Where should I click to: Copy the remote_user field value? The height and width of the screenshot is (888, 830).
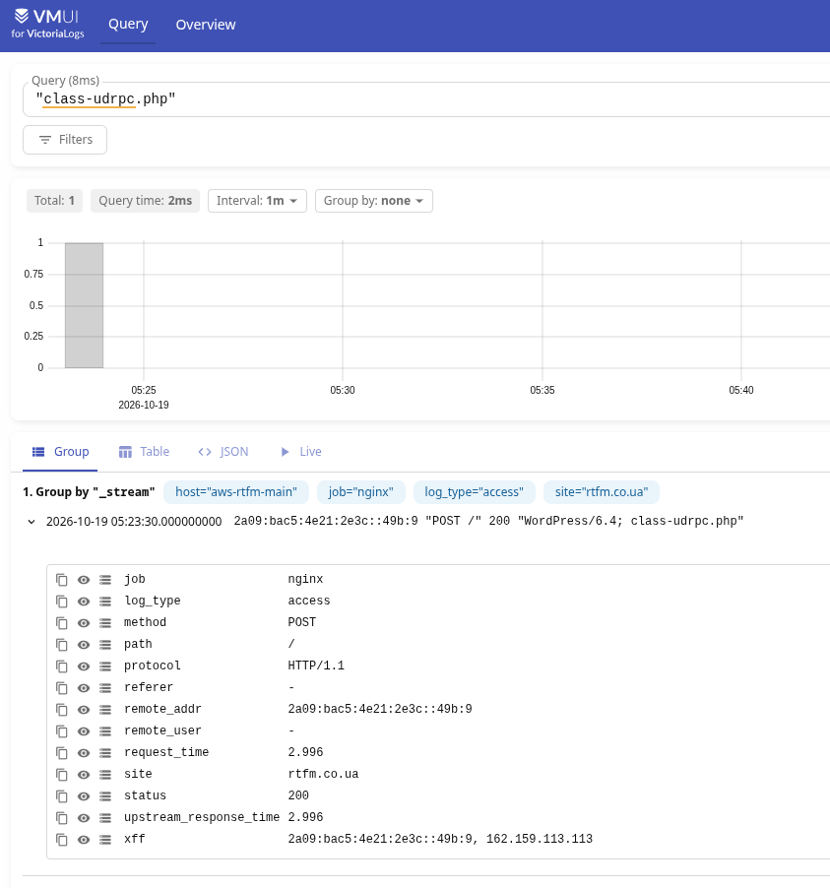point(61,731)
